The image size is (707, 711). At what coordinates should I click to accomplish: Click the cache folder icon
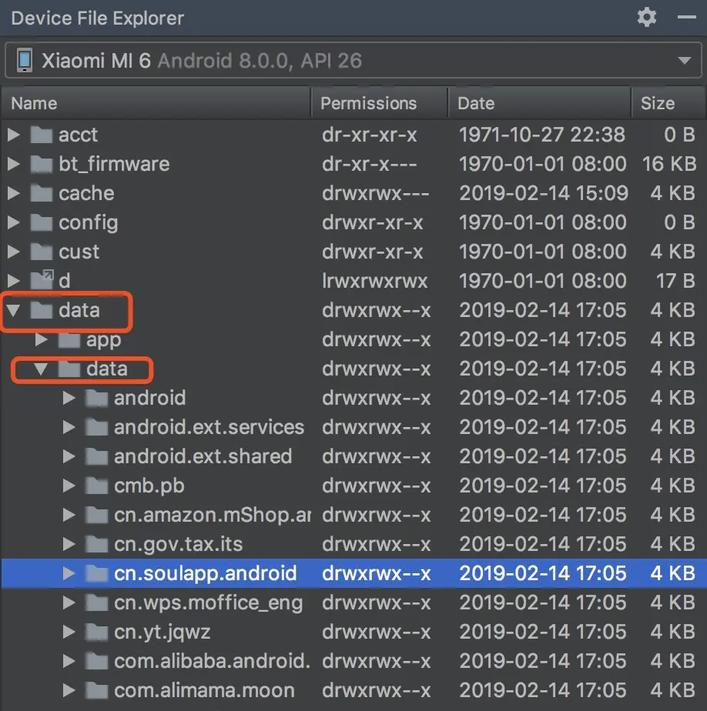pos(42,193)
